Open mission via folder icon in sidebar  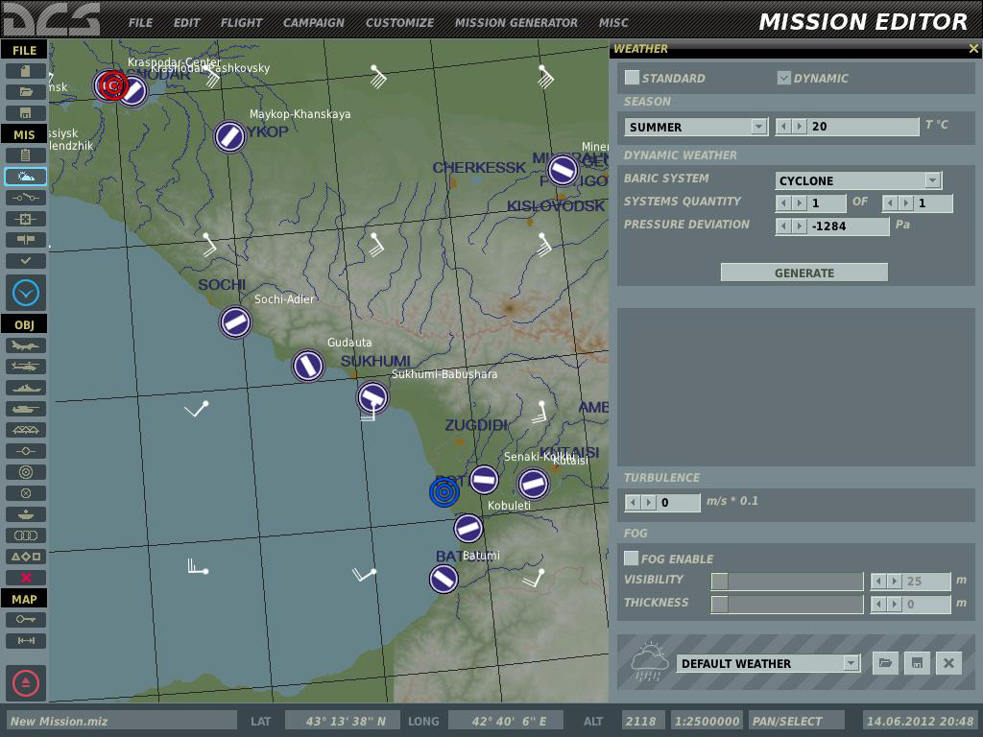tap(25, 92)
